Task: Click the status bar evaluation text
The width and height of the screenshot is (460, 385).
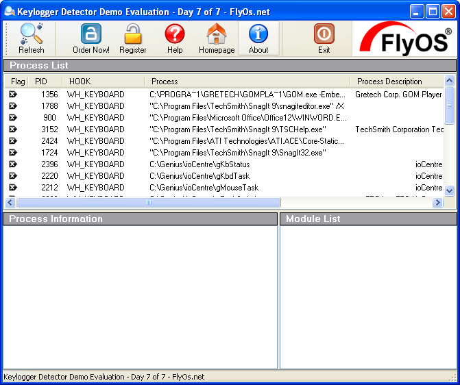Action: (x=104, y=377)
